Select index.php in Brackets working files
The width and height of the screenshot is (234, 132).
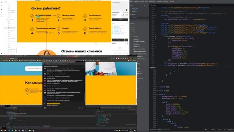(x=135, y=9)
